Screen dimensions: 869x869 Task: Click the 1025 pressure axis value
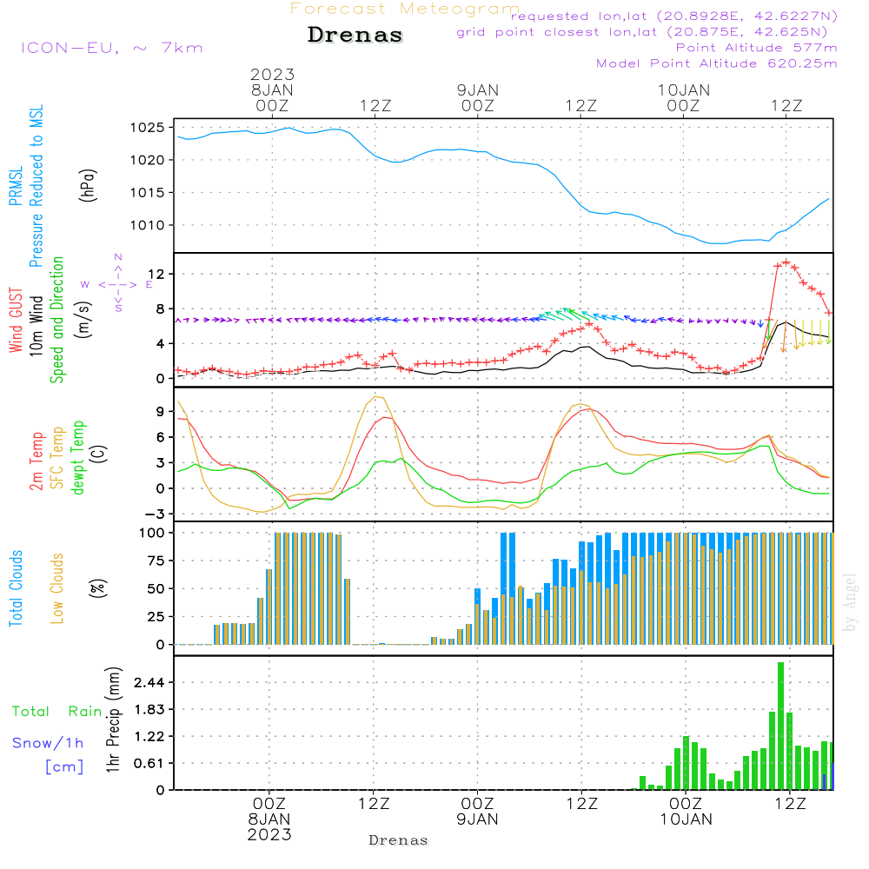pos(148,128)
